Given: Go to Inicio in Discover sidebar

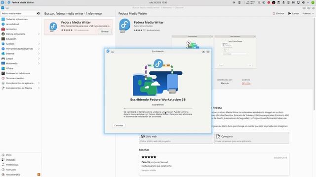Looking at the screenshot, I should tap(20, 155).
